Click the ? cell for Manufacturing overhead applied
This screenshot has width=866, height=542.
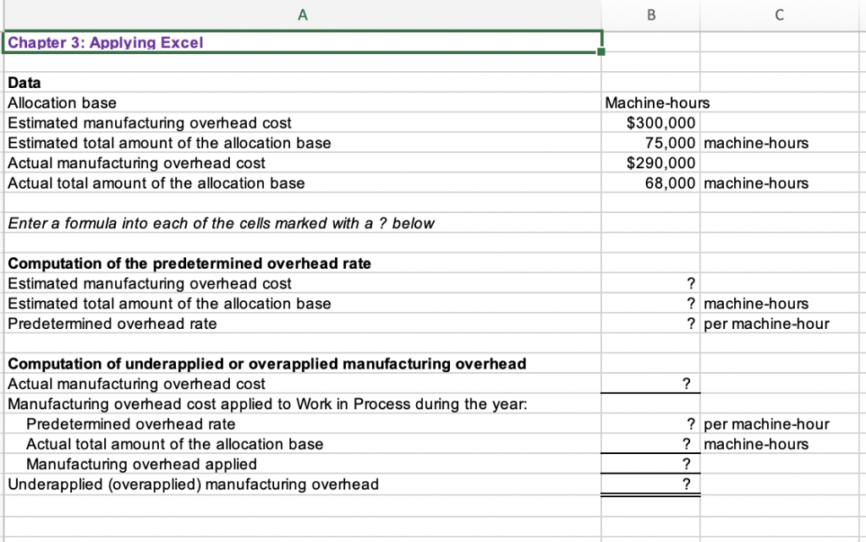[649, 463]
